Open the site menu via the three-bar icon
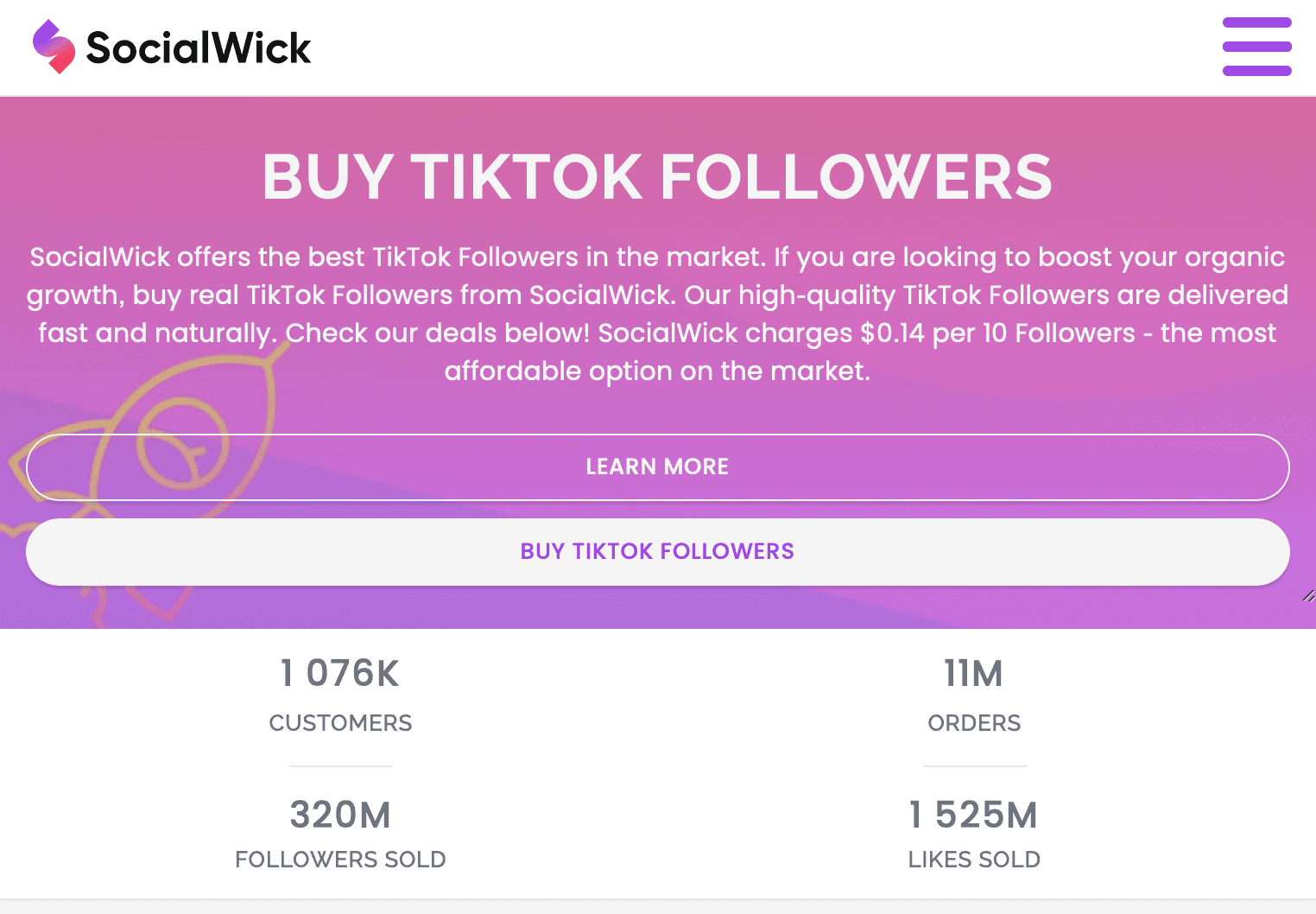1316x914 pixels. pos(1256,47)
